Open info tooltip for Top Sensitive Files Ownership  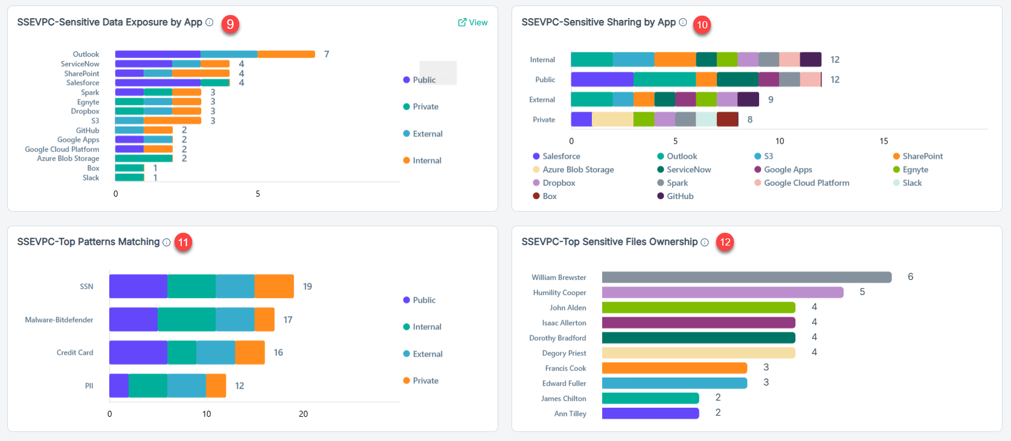705,242
